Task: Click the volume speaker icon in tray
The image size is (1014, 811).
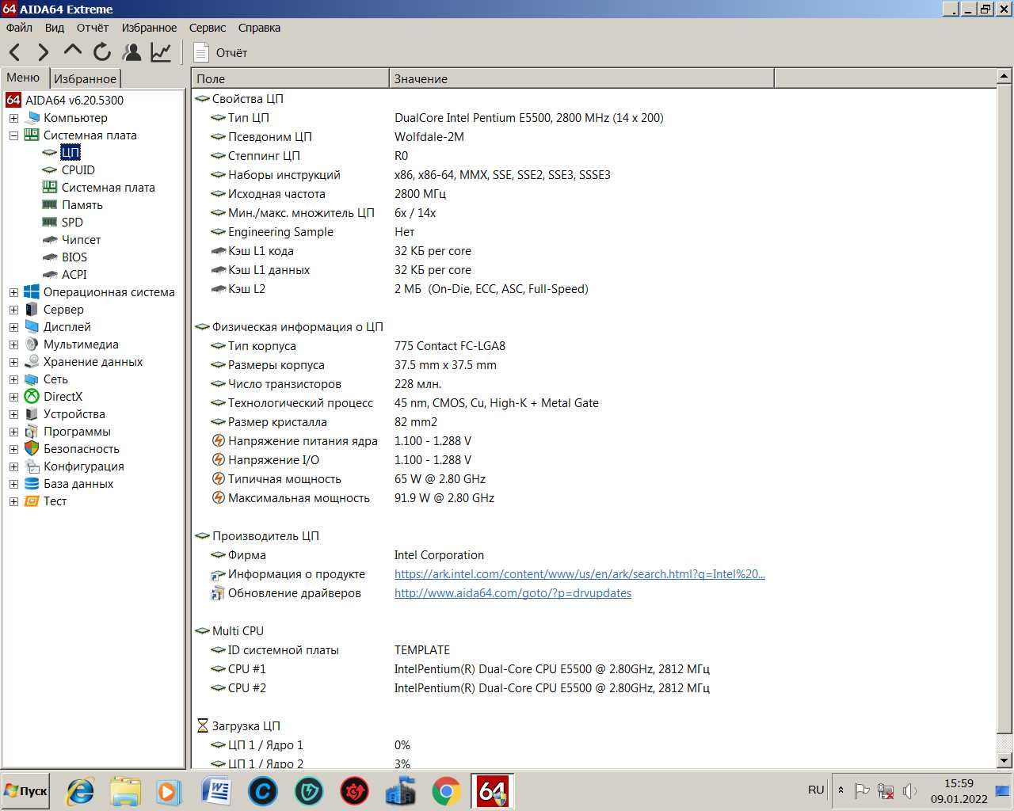Action: (909, 790)
